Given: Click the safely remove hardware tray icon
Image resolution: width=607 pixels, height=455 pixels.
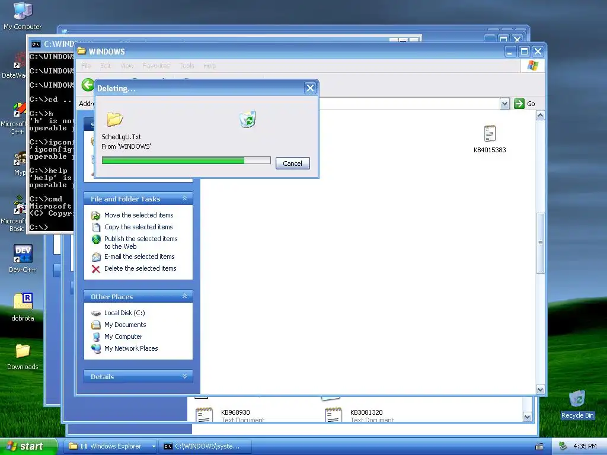Looking at the screenshot, I should point(563,446).
